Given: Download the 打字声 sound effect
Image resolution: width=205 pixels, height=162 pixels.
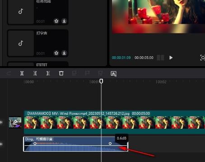Looking at the screenshot, I should pyautogui.click(x=64, y=53).
